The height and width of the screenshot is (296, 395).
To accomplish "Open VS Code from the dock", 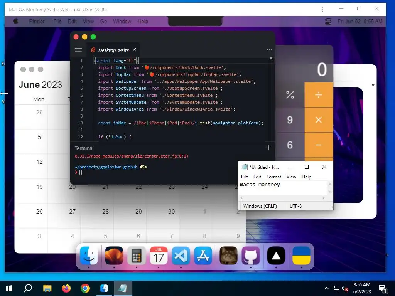I will (181, 256).
